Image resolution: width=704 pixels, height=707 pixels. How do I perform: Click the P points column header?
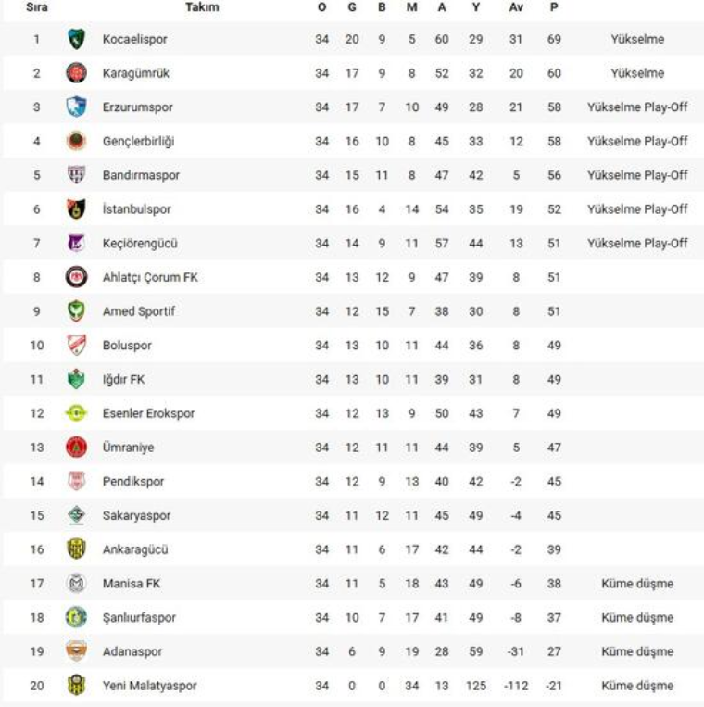click(554, 7)
